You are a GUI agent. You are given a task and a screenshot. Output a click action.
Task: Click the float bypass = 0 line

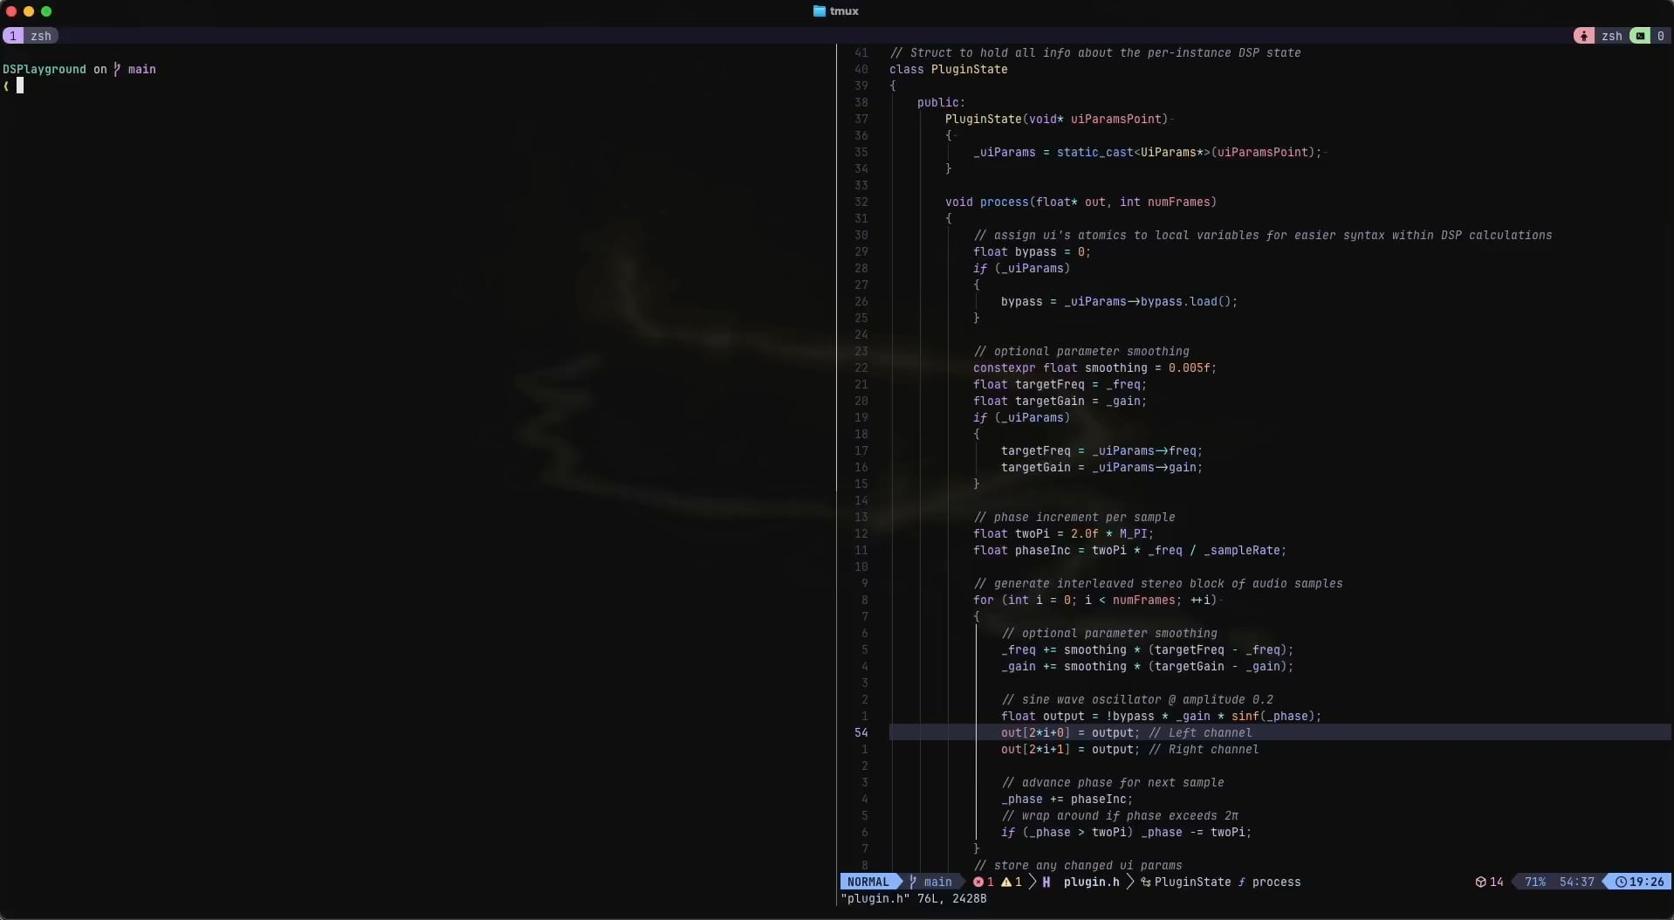[1032, 251]
